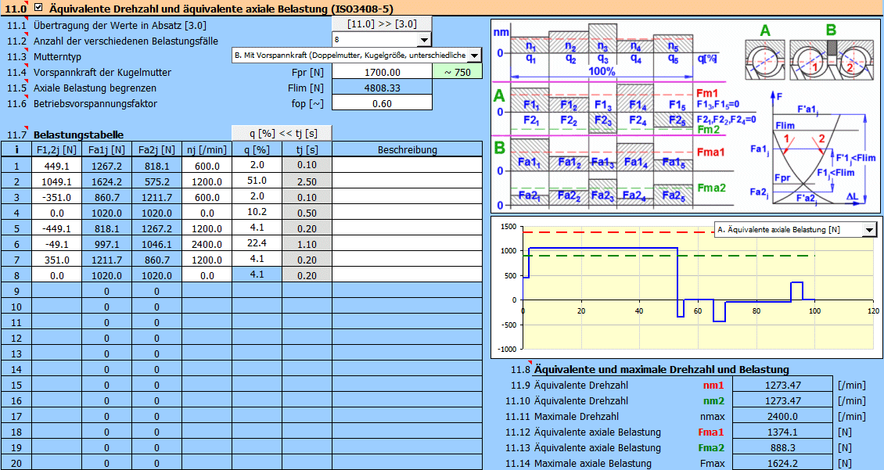This screenshot has width=884, height=470.
Task: Click row number 20 in the load table
Action: tap(16, 463)
